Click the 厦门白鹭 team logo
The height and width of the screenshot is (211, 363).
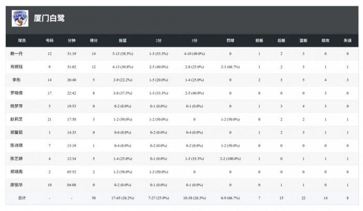click(x=20, y=18)
